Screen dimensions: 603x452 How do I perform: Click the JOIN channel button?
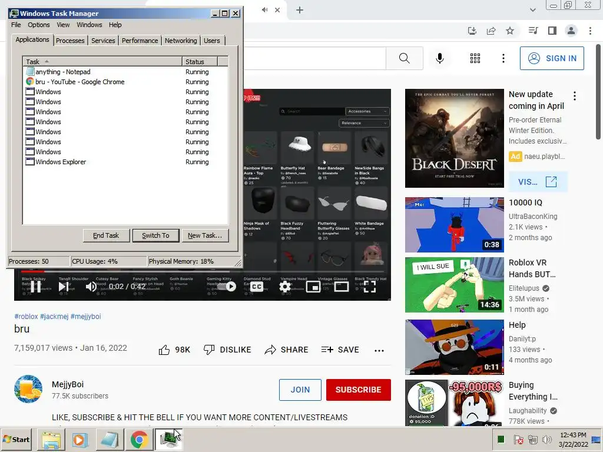(x=300, y=390)
